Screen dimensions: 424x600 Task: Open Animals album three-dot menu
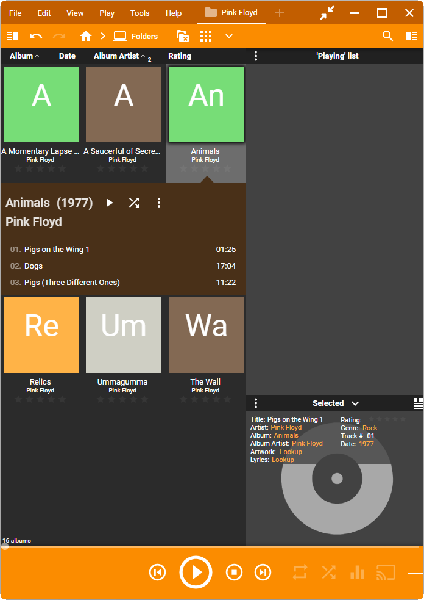tap(159, 203)
